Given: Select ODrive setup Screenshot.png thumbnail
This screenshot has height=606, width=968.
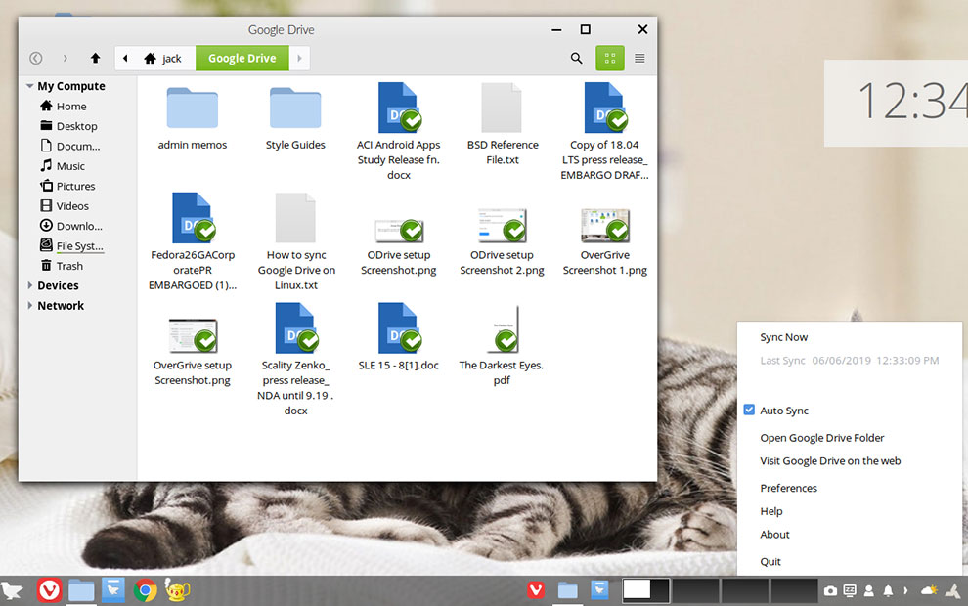Looking at the screenshot, I should coord(399,230).
